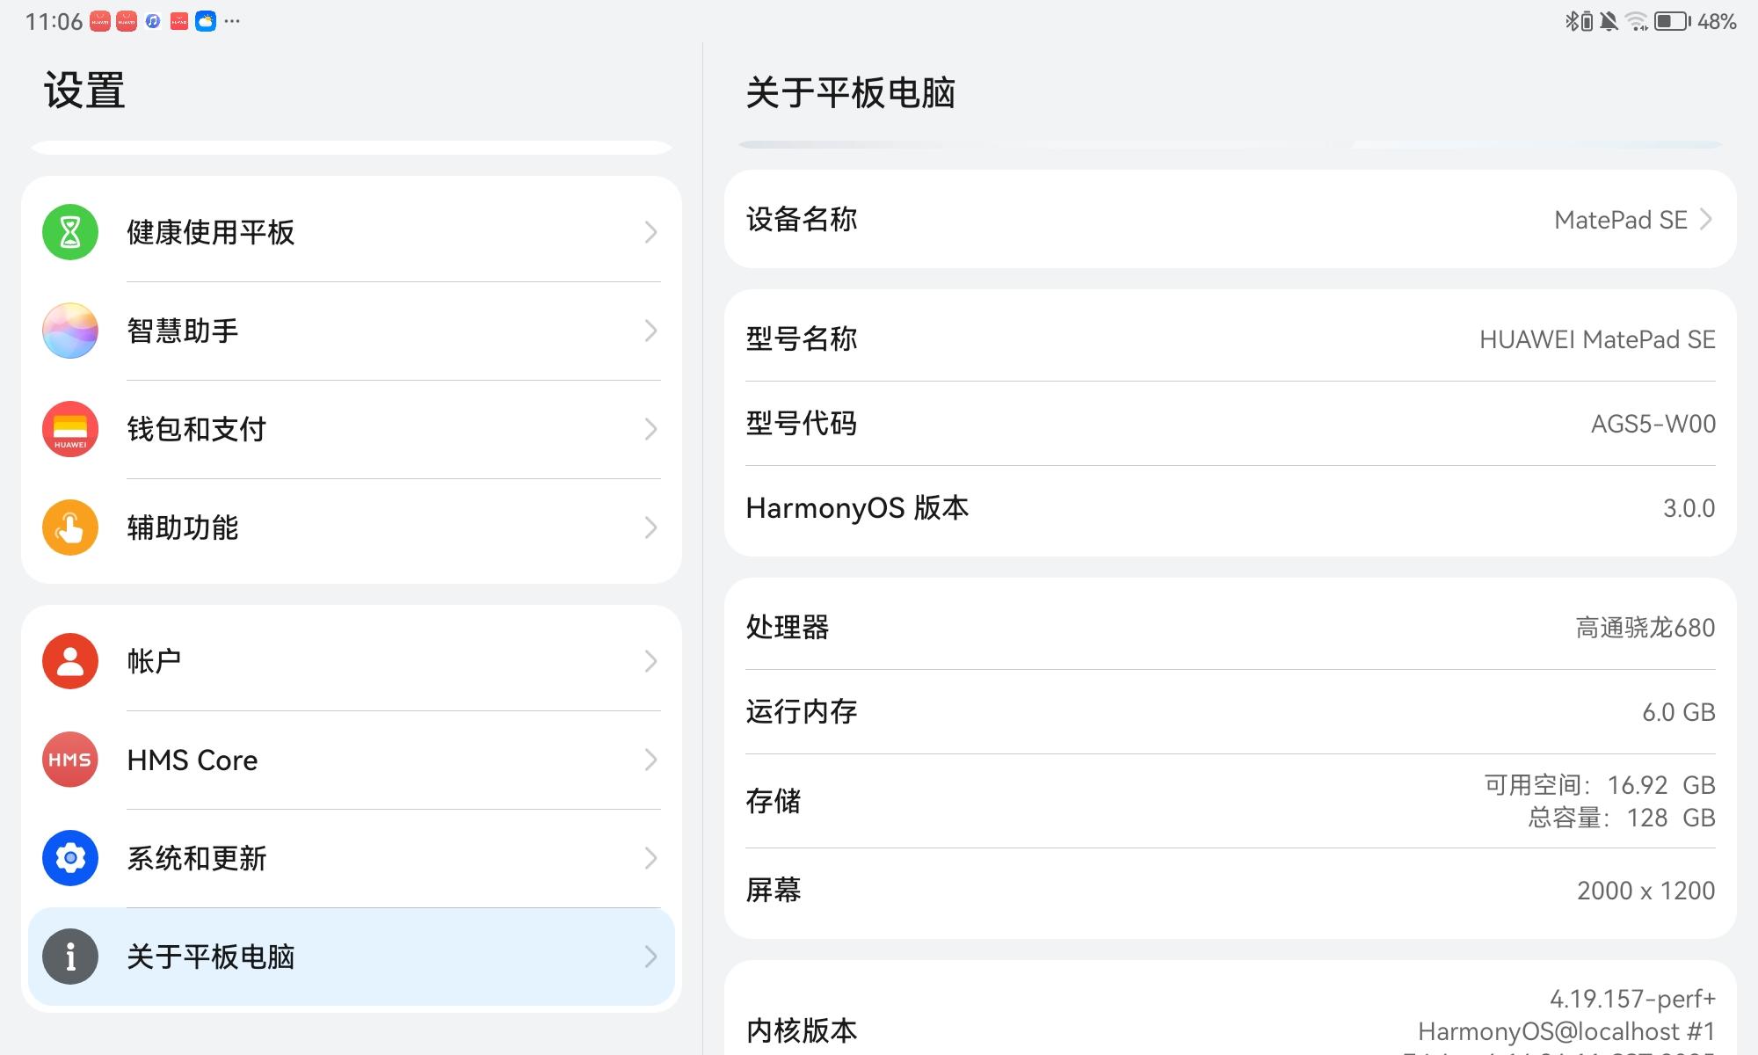Screen dimensions: 1758x1055
Task: Expand the chevron beside 健康使用平板
Action: (650, 232)
